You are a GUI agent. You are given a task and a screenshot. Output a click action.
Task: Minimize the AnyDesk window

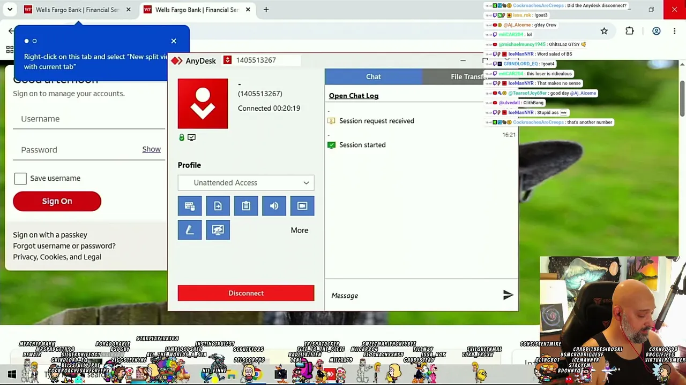point(463,60)
